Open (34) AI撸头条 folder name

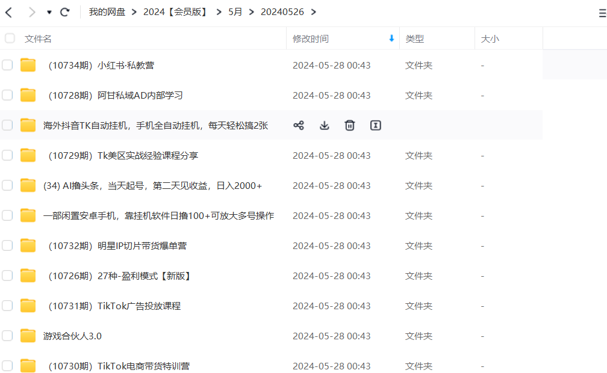[152, 186]
